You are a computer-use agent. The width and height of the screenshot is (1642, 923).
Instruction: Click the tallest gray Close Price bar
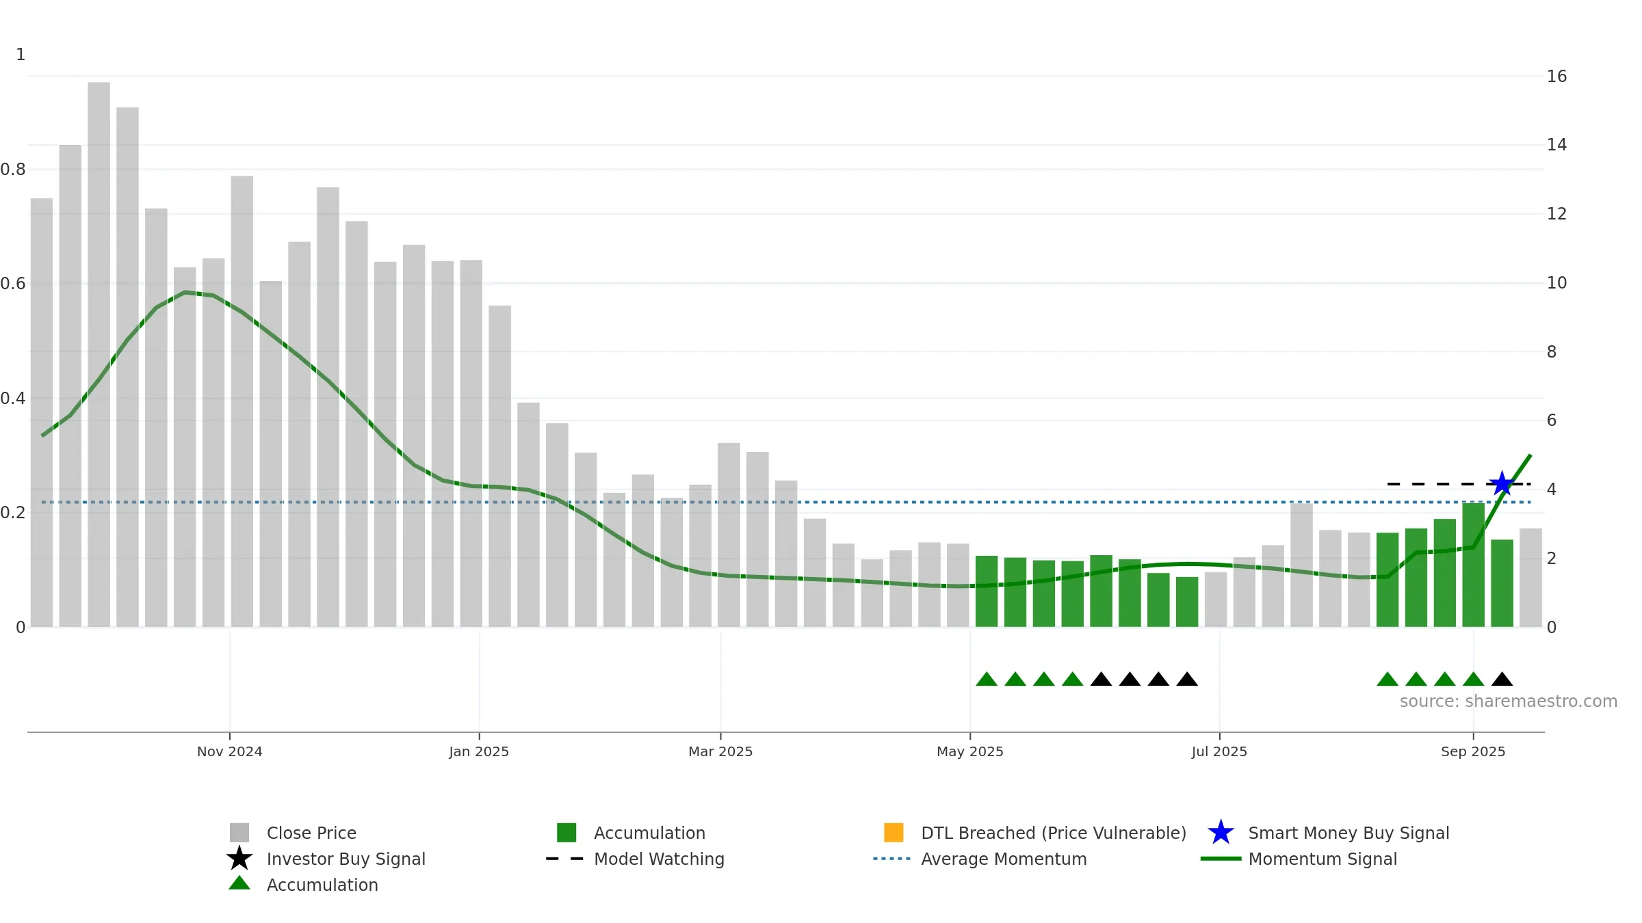tap(99, 354)
